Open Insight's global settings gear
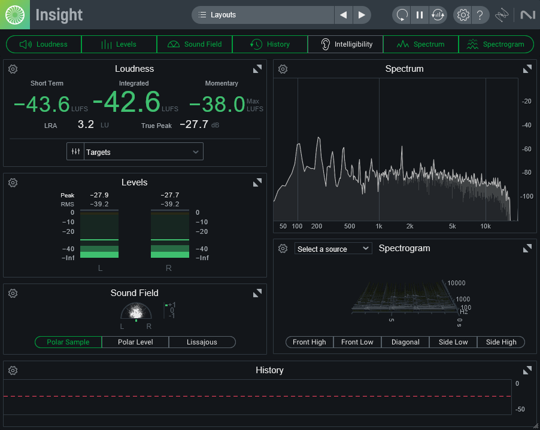540x430 pixels. coord(462,15)
